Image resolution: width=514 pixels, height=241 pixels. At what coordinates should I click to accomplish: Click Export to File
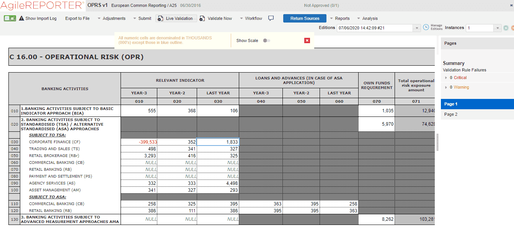tap(77, 18)
